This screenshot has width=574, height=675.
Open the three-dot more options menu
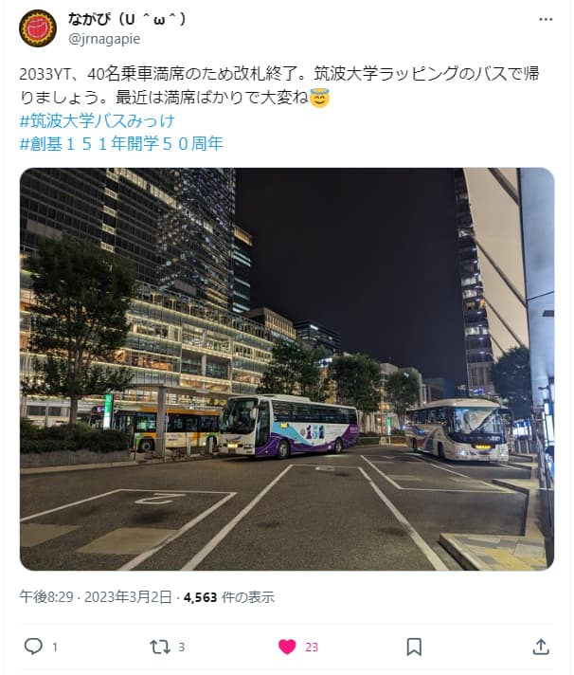coord(546,19)
